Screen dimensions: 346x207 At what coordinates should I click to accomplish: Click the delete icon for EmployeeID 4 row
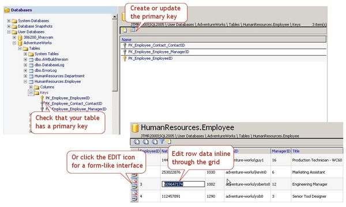pyautogui.click(x=134, y=193)
